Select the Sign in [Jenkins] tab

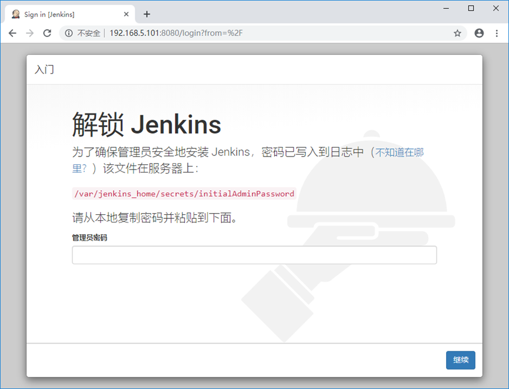70,14
